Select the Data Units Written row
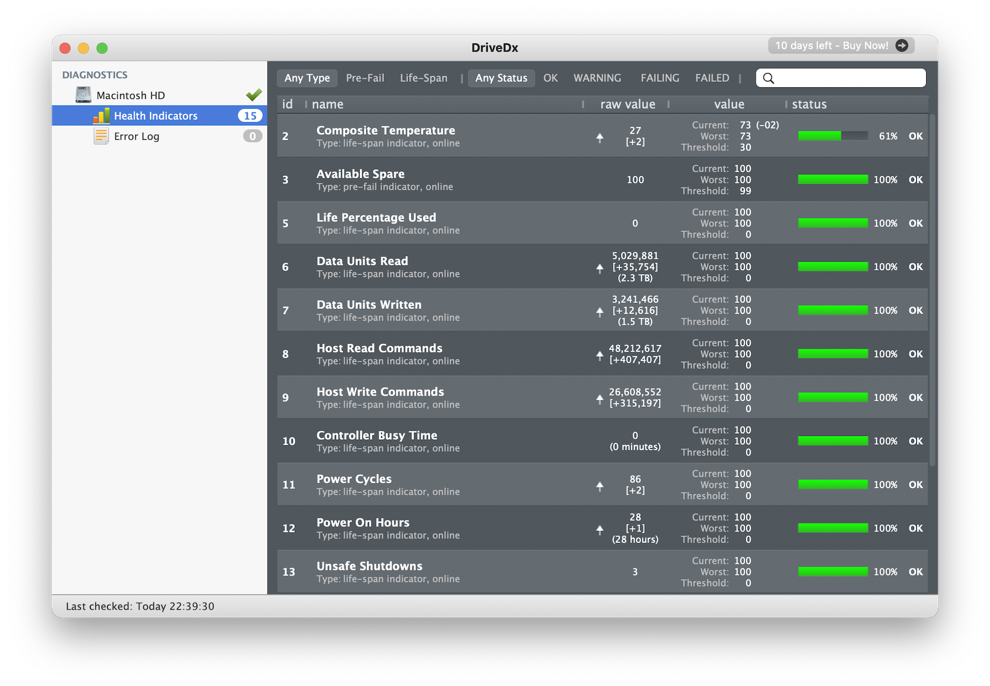The height and width of the screenshot is (686, 990). pos(602,310)
